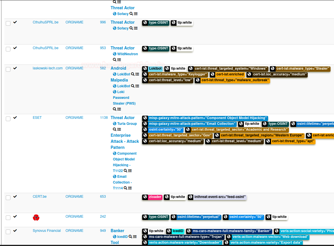Click globe icon on the Lokibot tag
The width and height of the screenshot is (334, 246).
pos(145,69)
